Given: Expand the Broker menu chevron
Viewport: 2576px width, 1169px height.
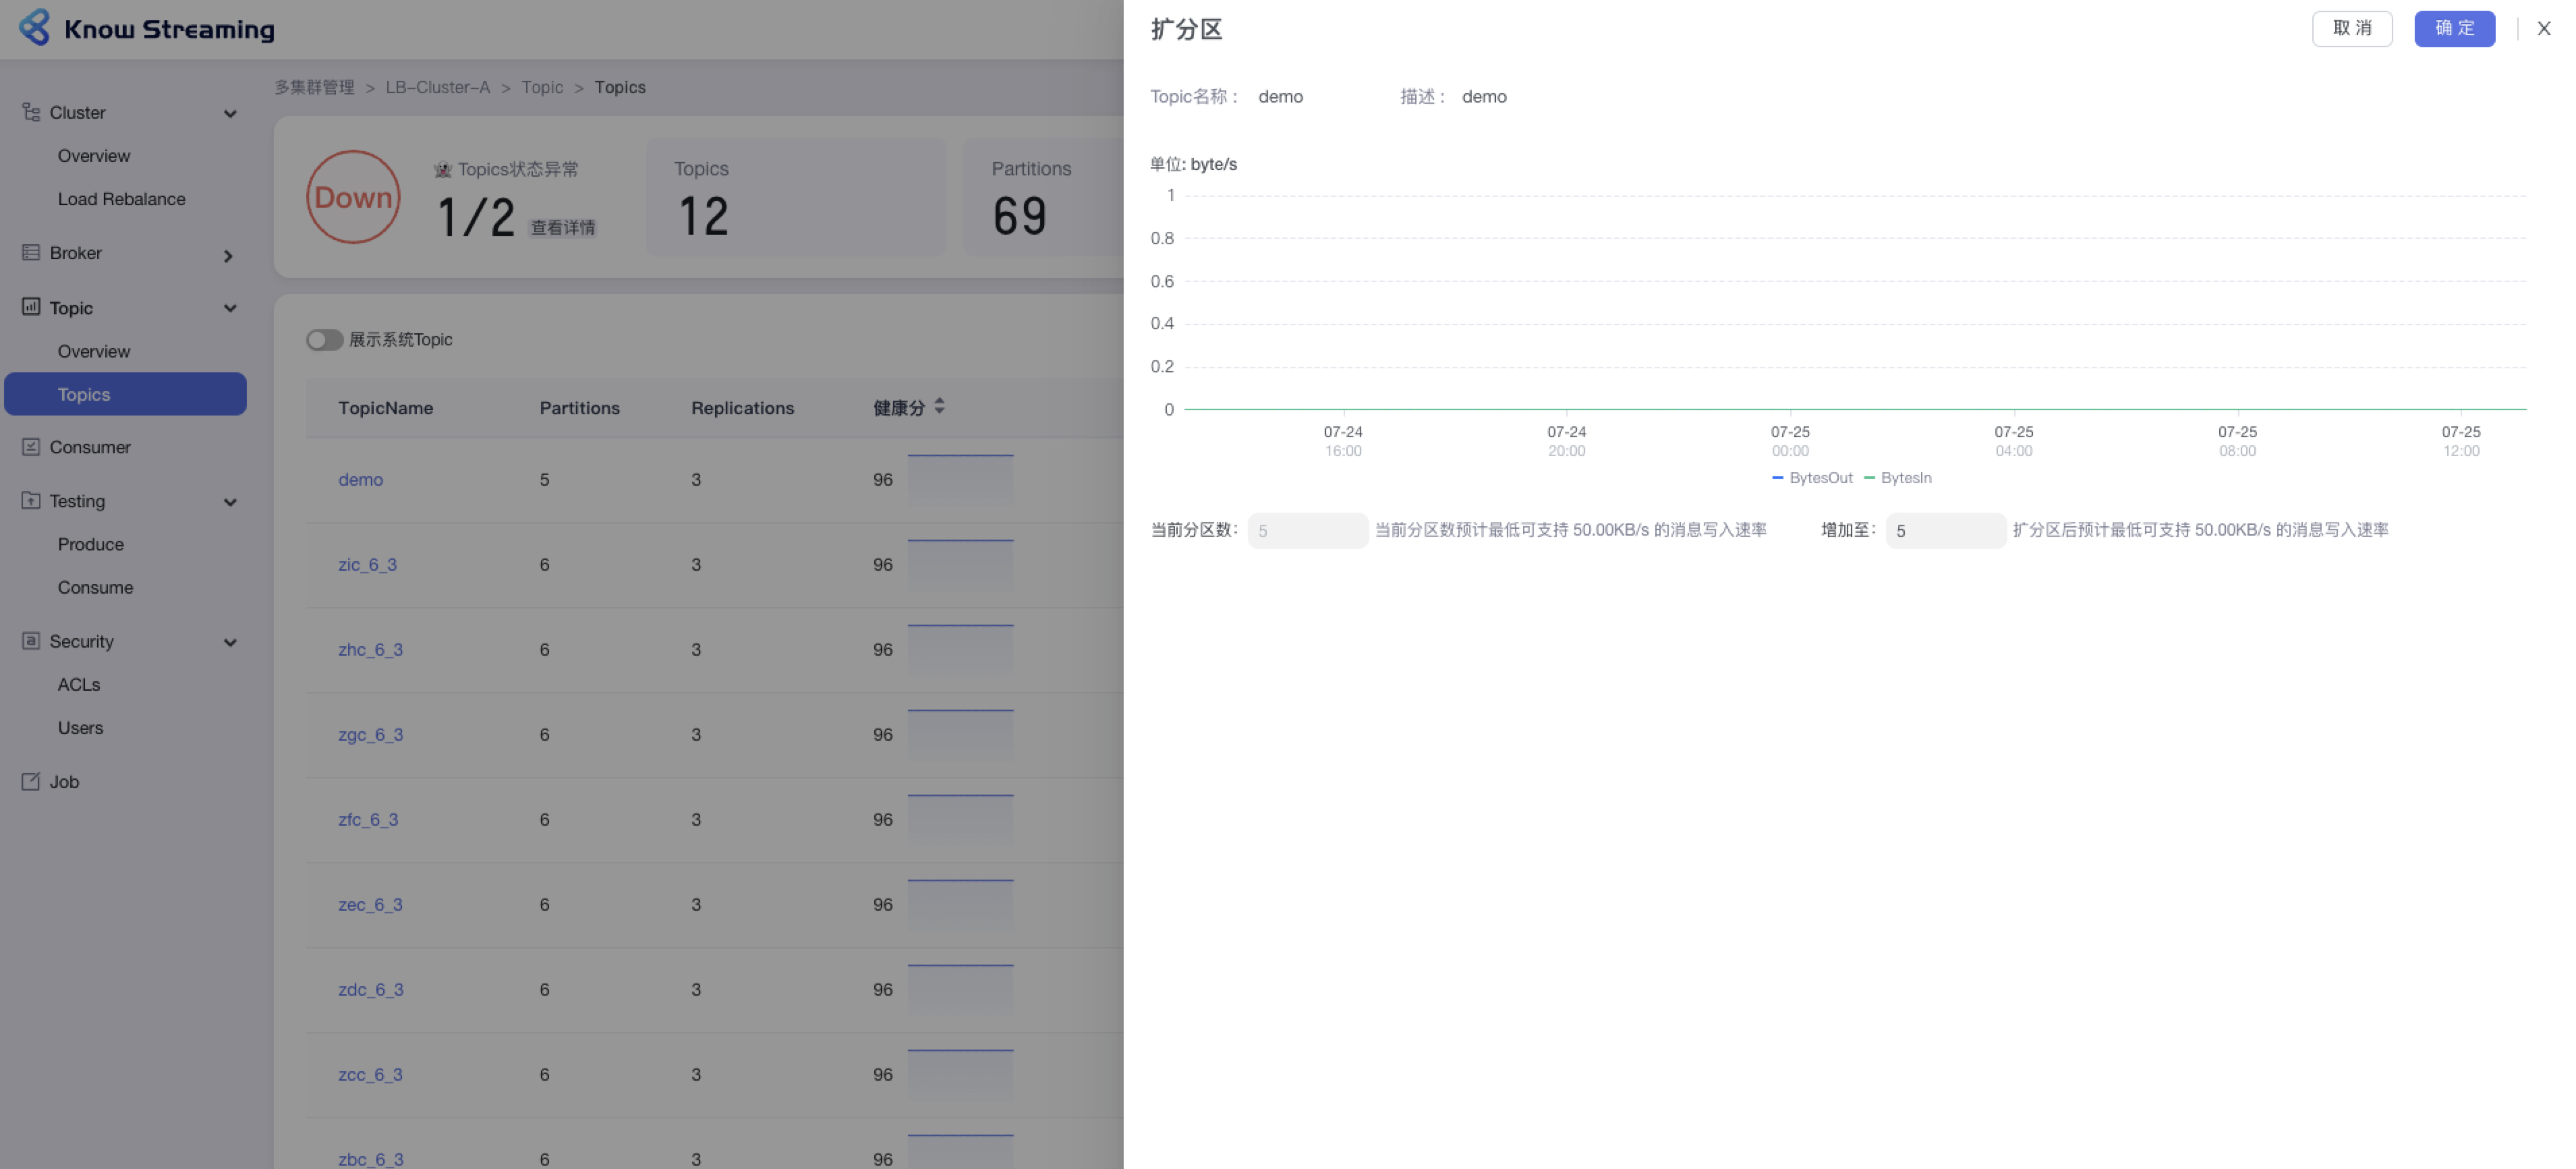Looking at the screenshot, I should (x=228, y=256).
